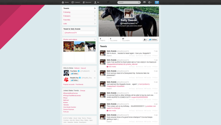
Task: Expand the horse shampoo tweet
Action: point(109,122)
